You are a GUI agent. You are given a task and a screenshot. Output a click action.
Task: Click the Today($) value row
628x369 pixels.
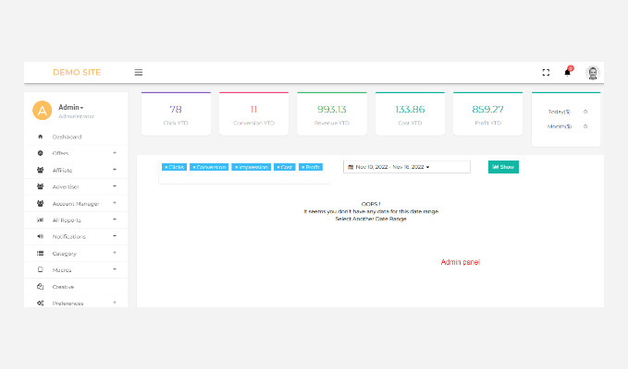pos(567,112)
